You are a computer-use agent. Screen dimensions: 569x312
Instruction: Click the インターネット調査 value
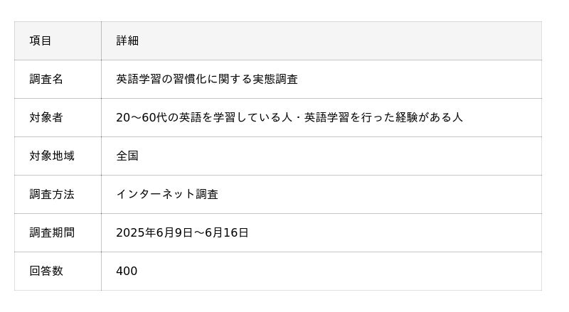[x=167, y=195]
